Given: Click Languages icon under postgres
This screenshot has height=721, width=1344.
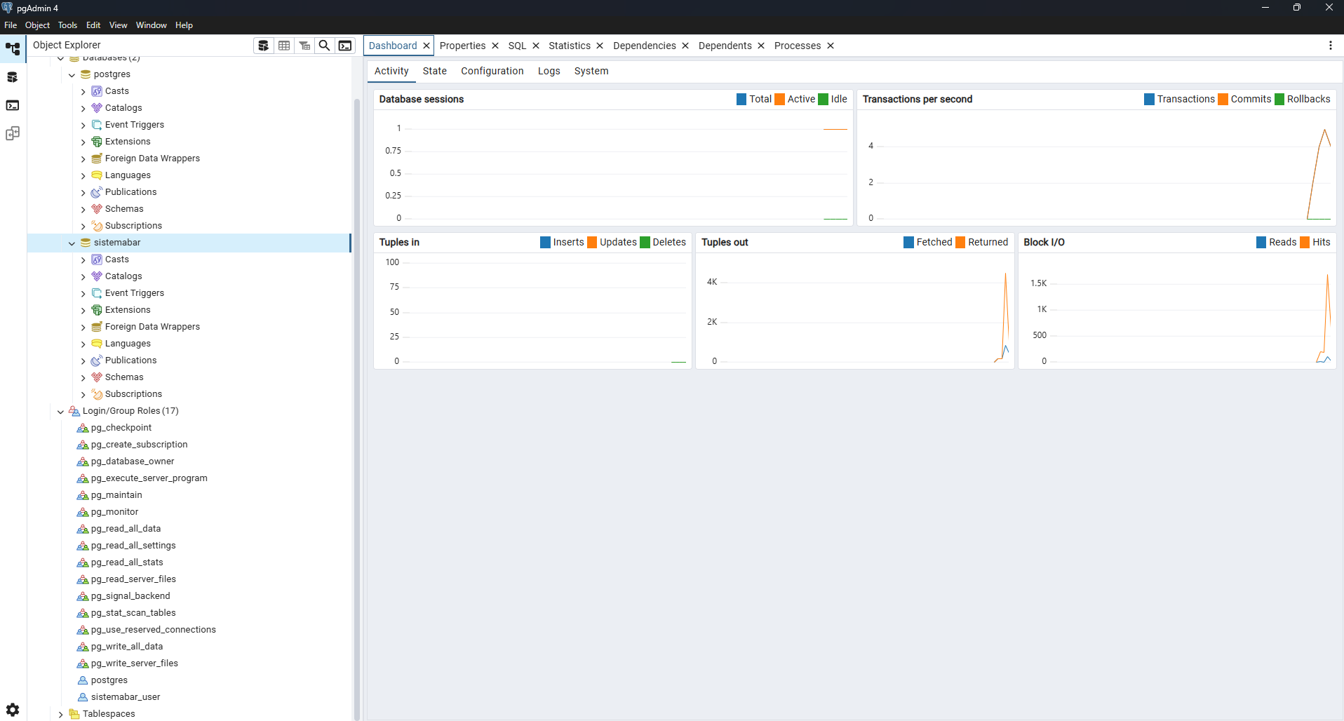Looking at the screenshot, I should (97, 175).
